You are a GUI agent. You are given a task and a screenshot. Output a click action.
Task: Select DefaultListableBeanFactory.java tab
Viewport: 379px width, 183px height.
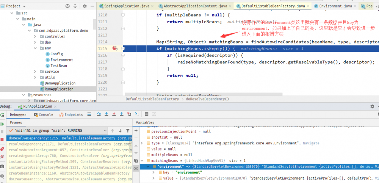pos(273,6)
